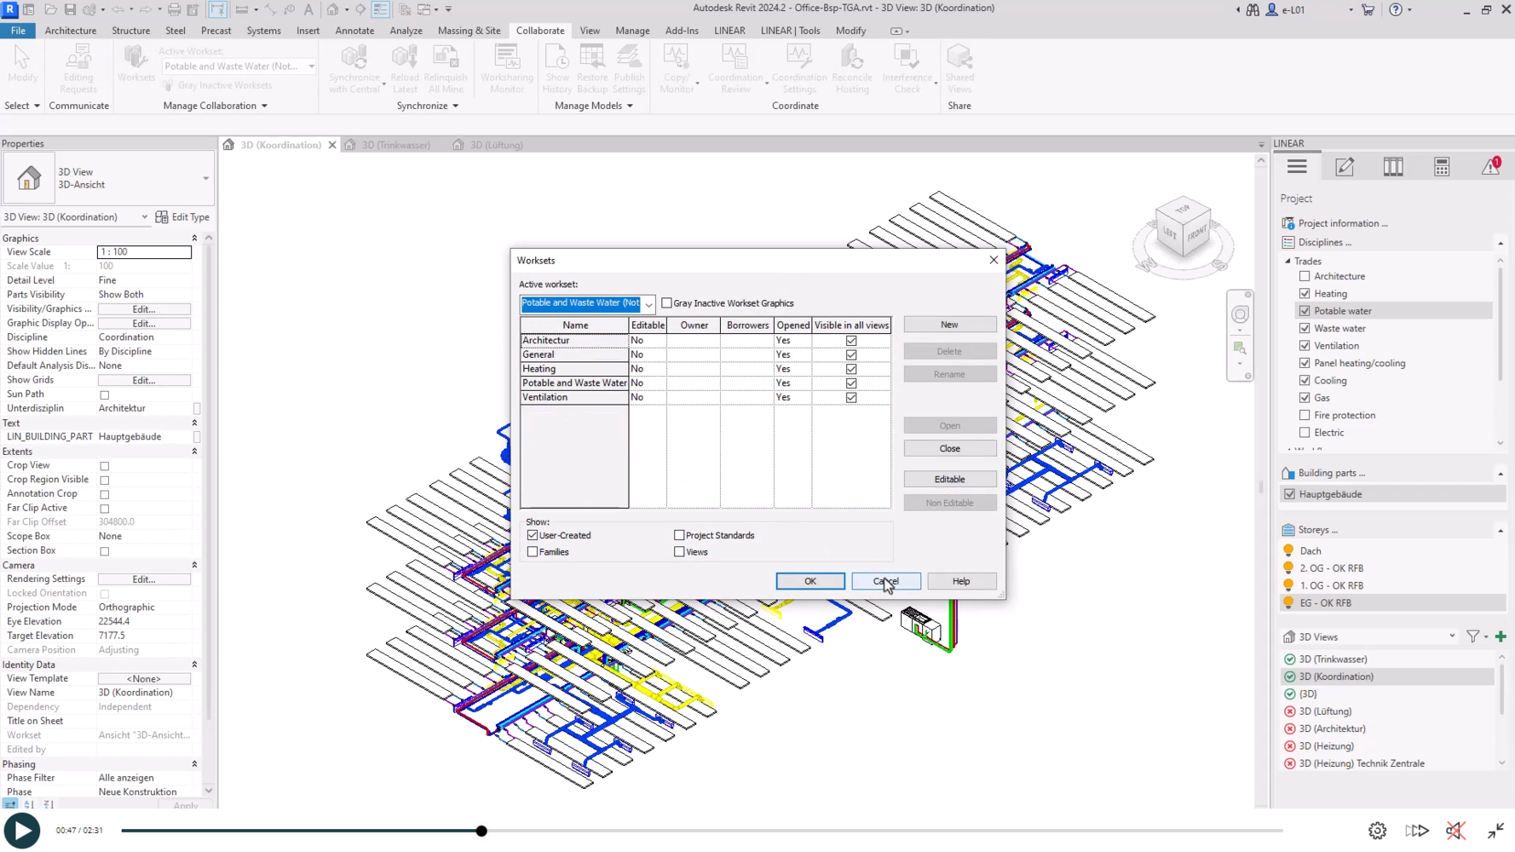This screenshot has height=852, width=1515.
Task: Collapse the Trades tree node
Action: (x=1288, y=261)
